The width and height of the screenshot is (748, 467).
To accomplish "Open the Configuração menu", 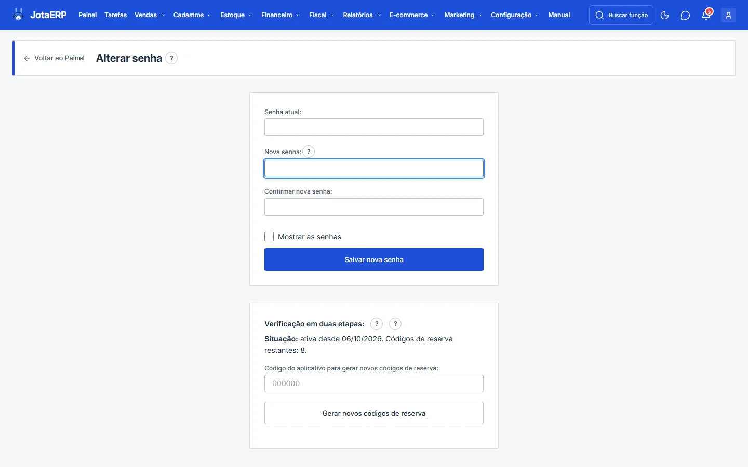I will 515,15.
